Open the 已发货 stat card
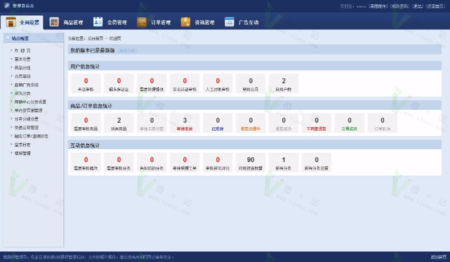 tap(218, 123)
